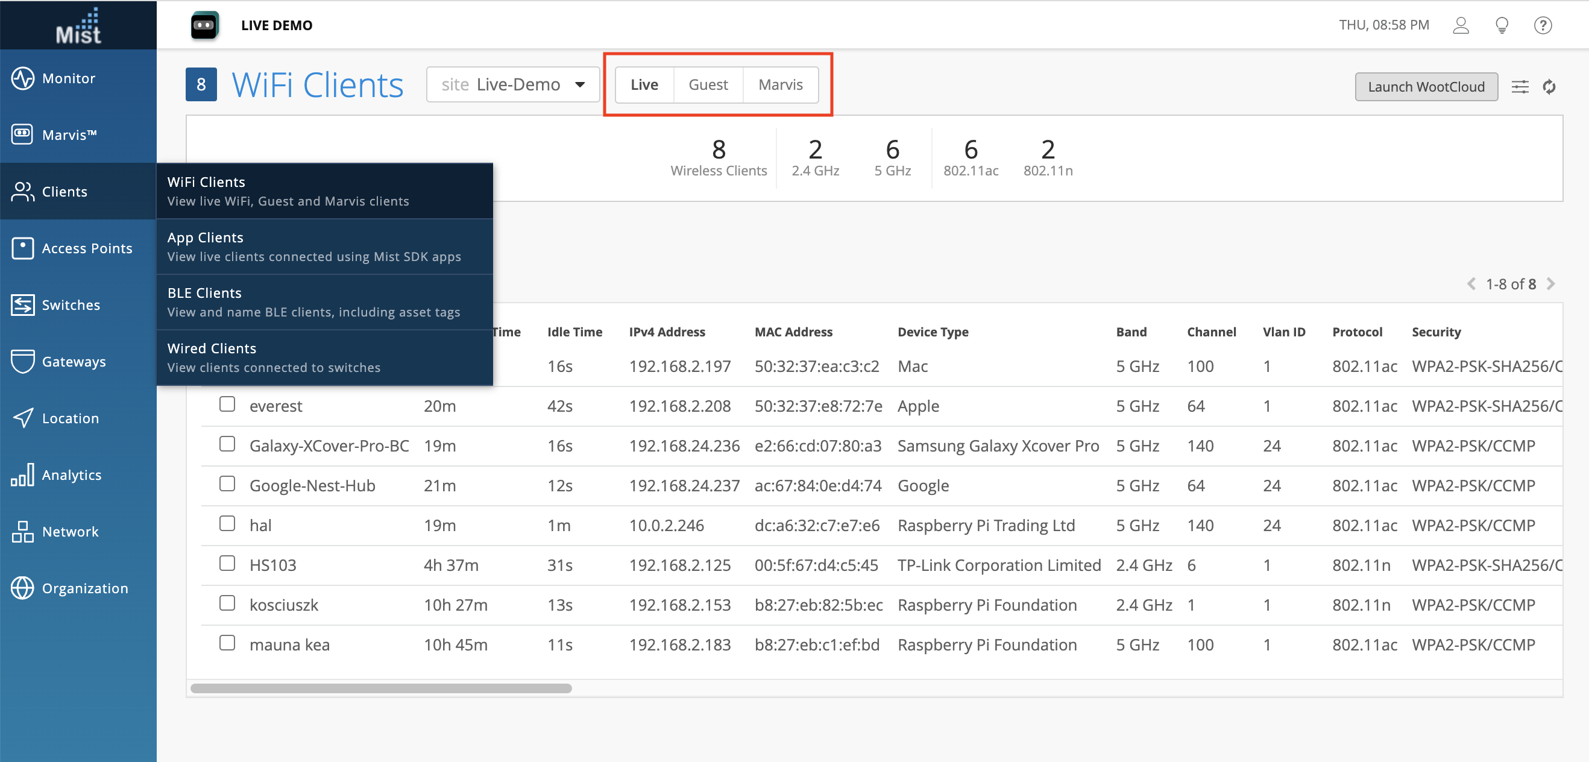Switch to the Guest tab
The width and height of the screenshot is (1589, 762).
(708, 84)
